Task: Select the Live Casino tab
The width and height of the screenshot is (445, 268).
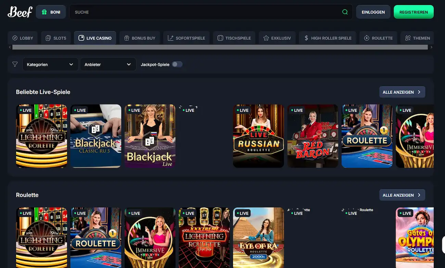Action: point(95,38)
